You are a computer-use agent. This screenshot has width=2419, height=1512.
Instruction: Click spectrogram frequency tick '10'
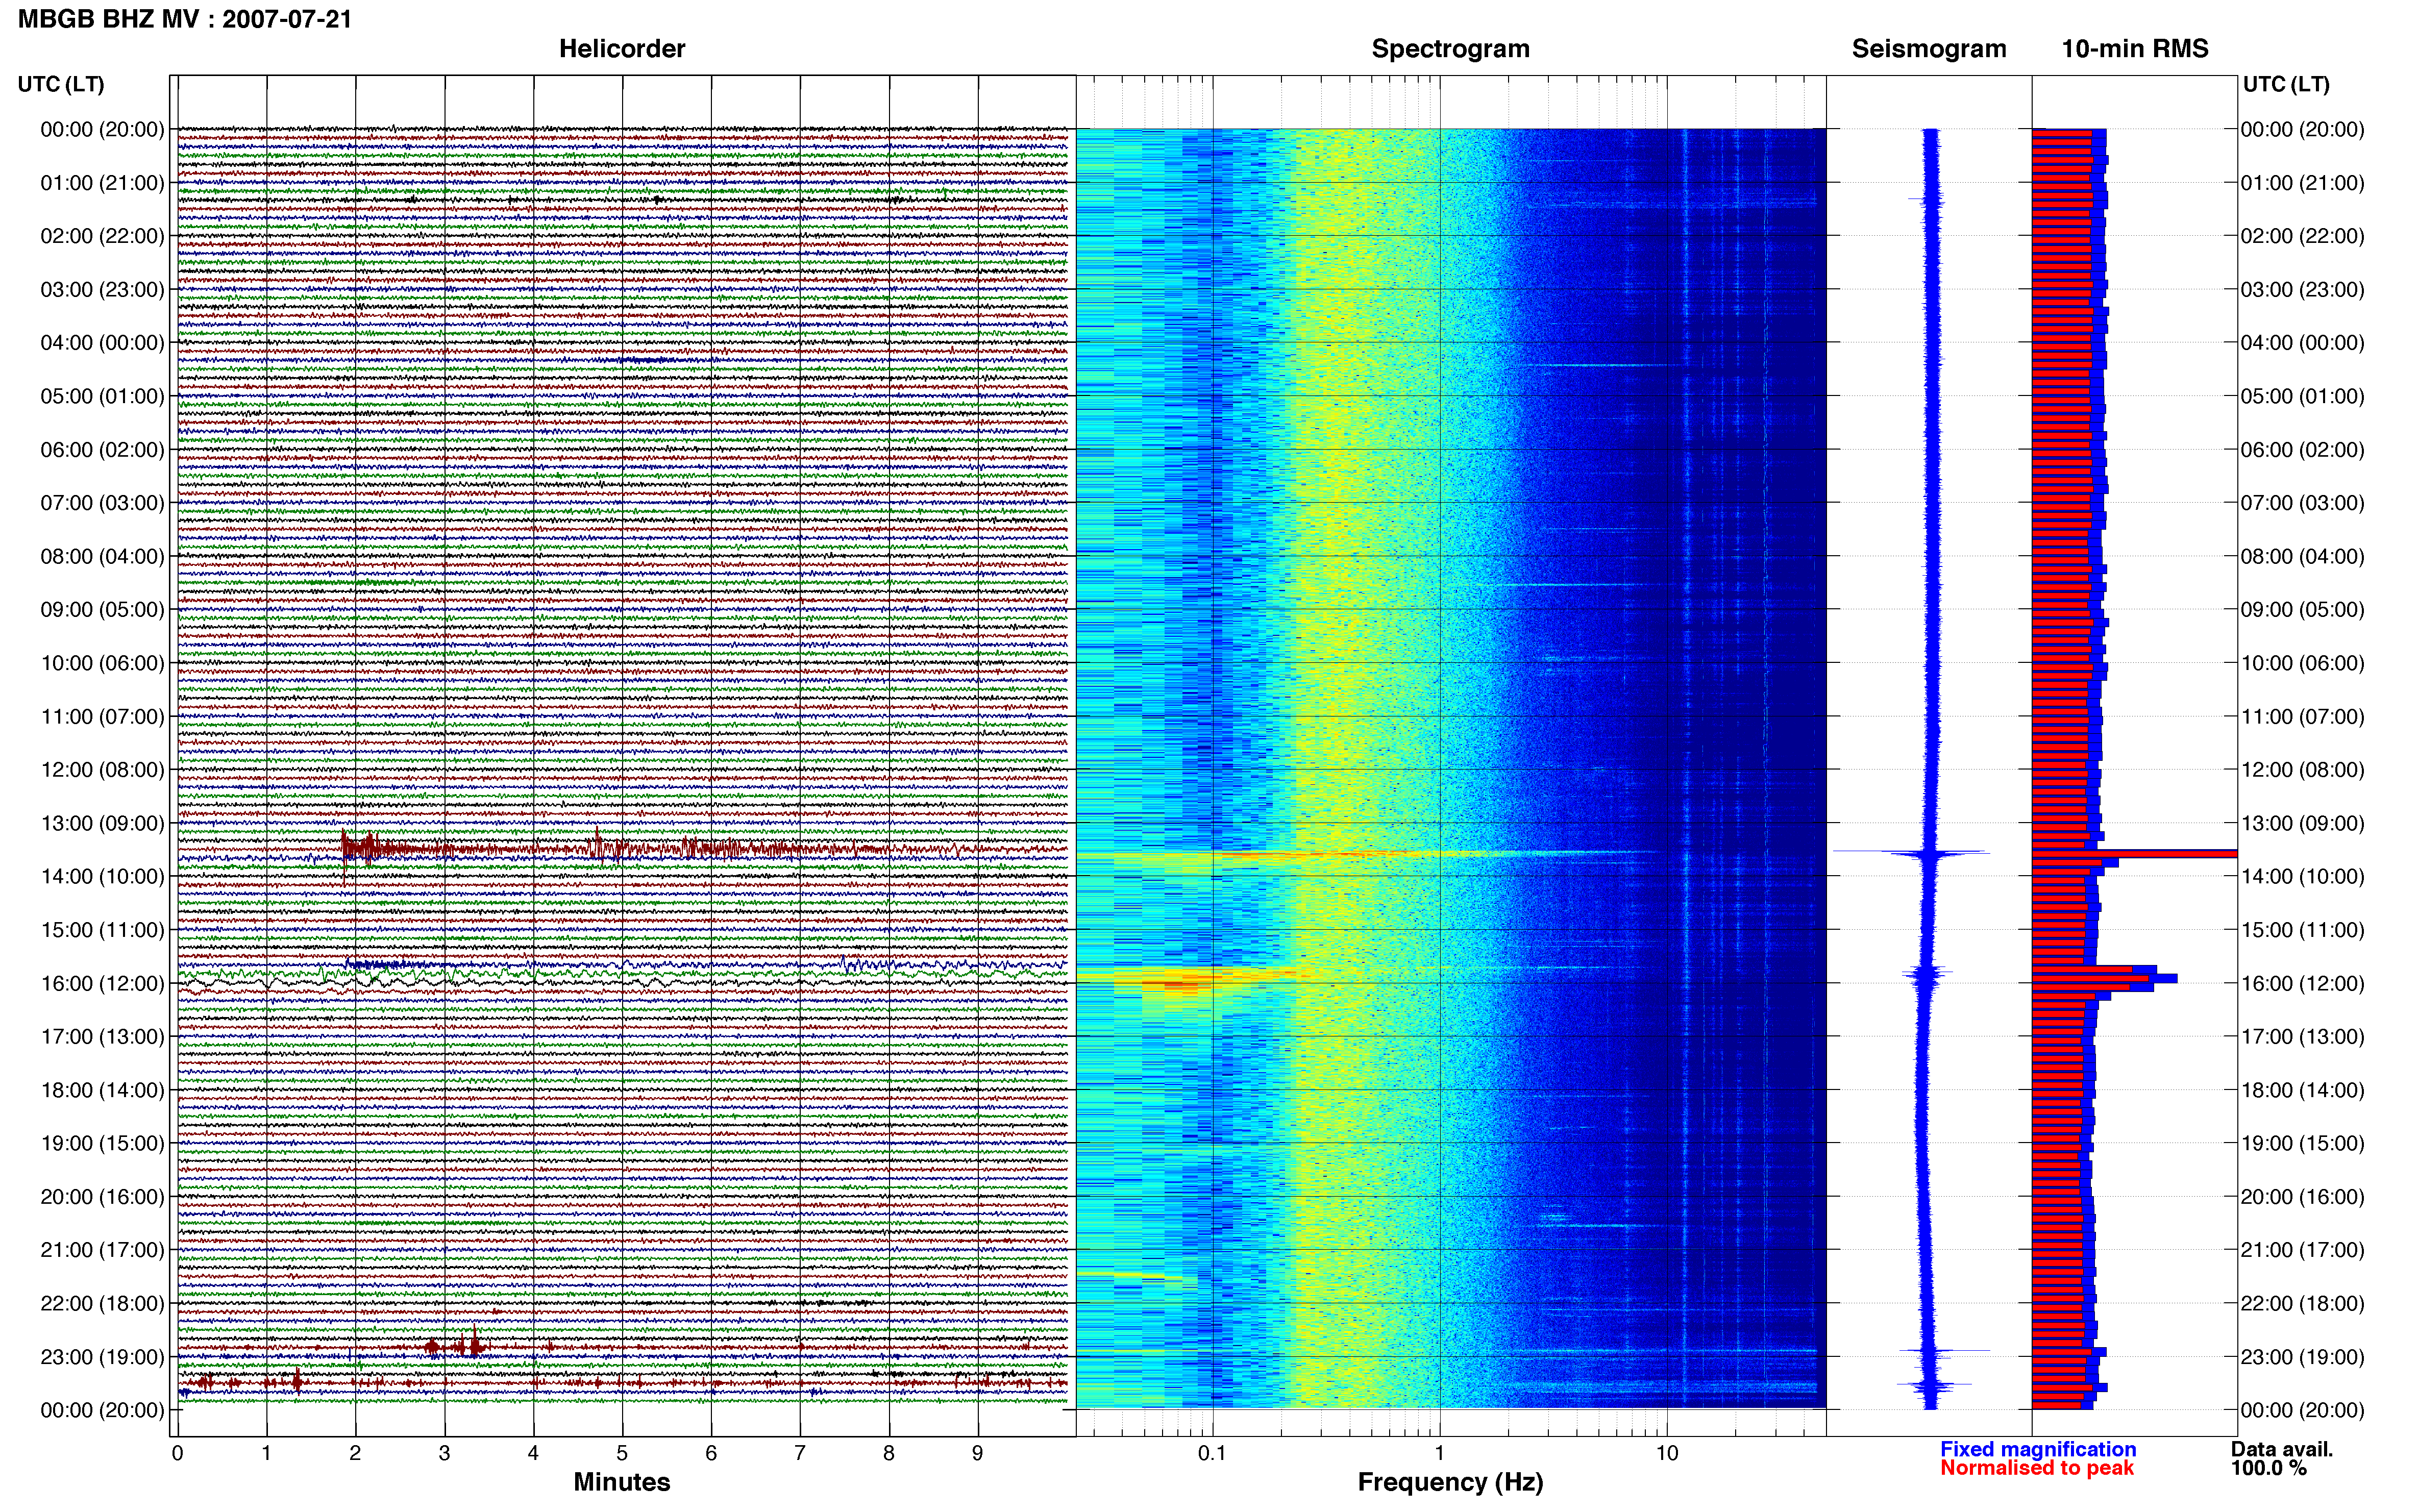[1667, 1453]
